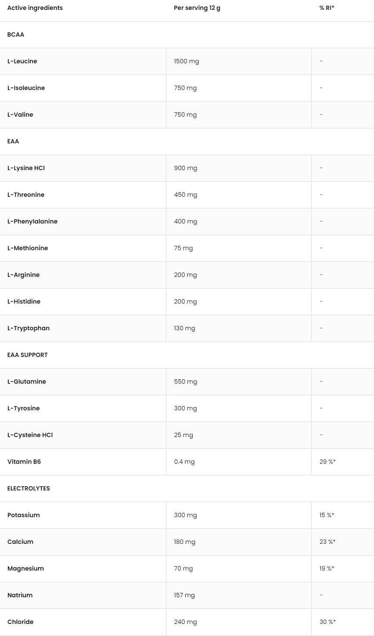Click the L-Isoleucine row label
Viewport: 374px width, 636px height.
26,88
